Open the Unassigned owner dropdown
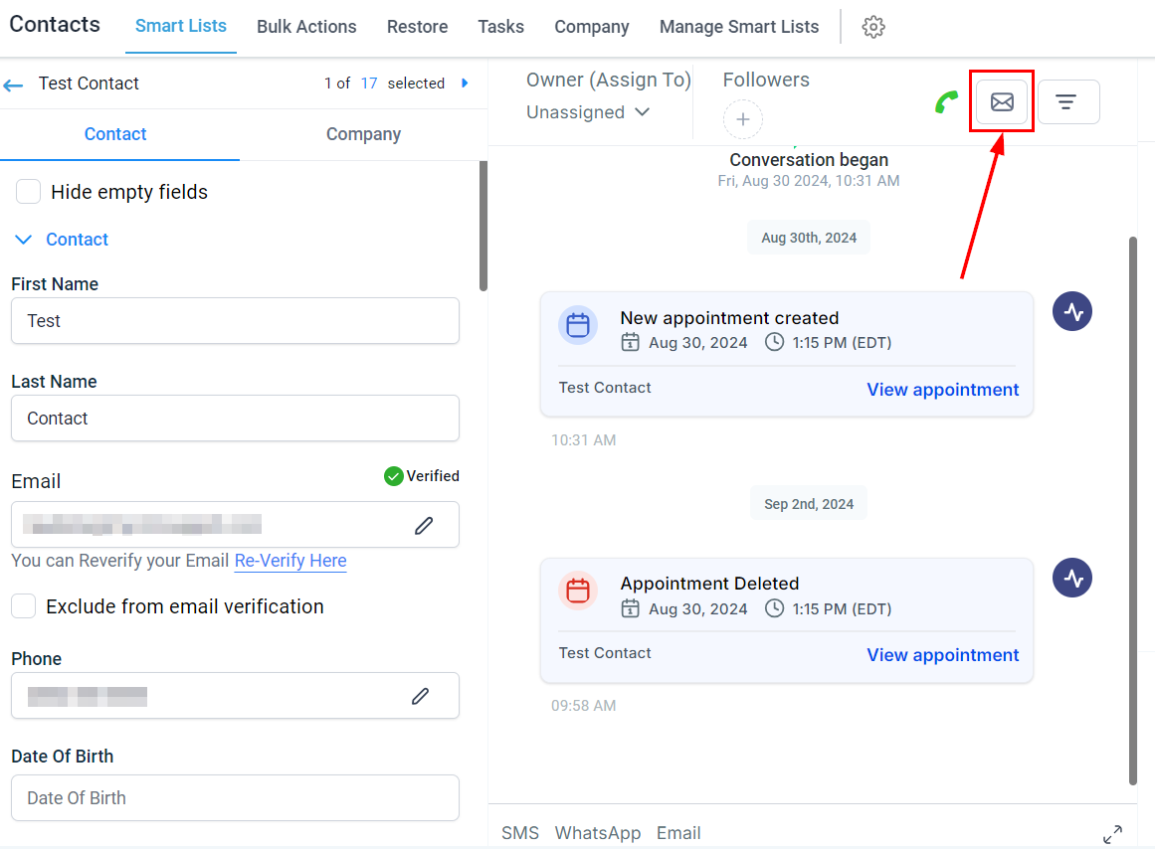This screenshot has width=1155, height=849. click(588, 112)
